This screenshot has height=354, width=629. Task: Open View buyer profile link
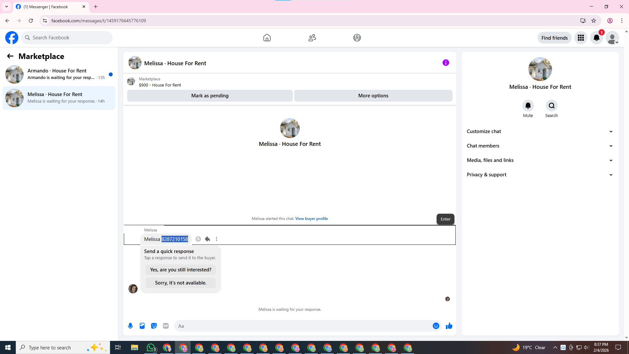pos(311,219)
